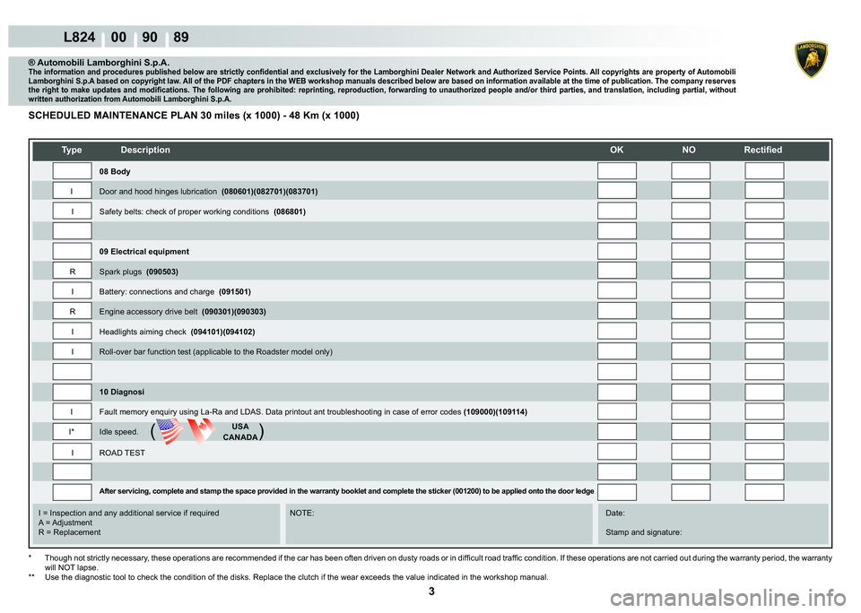Image resolution: width=861 pixels, height=613 pixels.
Task: Click the Spark plugs (090503) text
Action: click(138, 272)
